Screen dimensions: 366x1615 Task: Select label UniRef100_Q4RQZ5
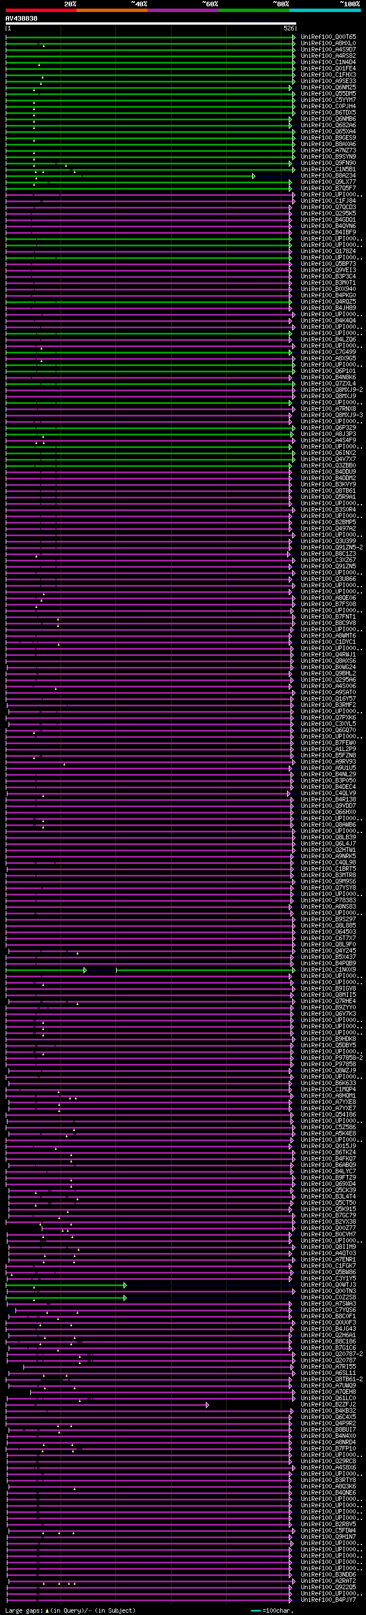click(x=328, y=301)
